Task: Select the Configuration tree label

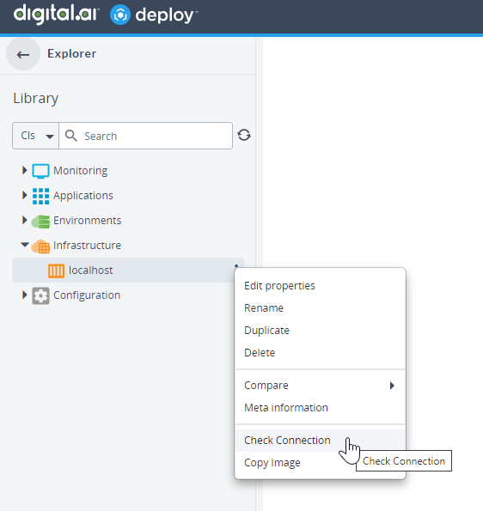Action: tap(87, 295)
